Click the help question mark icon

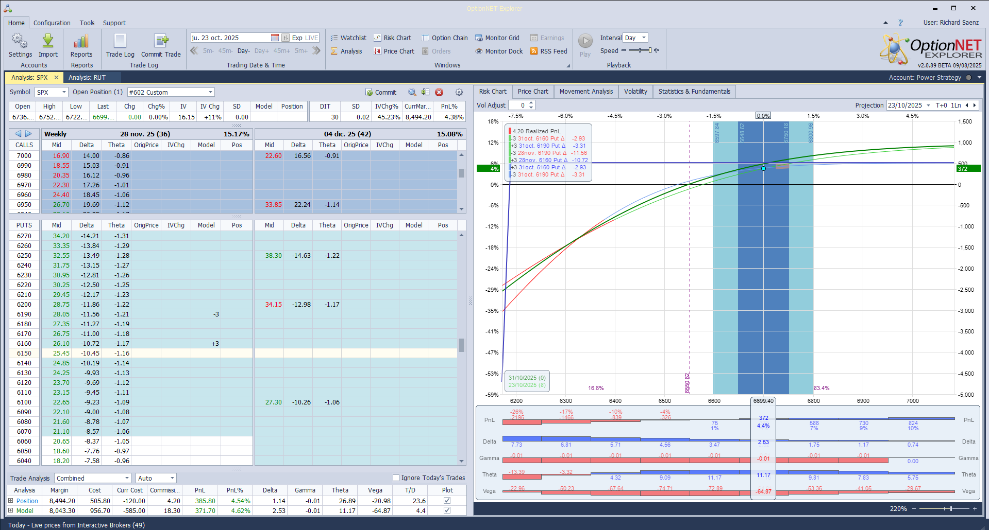click(900, 23)
